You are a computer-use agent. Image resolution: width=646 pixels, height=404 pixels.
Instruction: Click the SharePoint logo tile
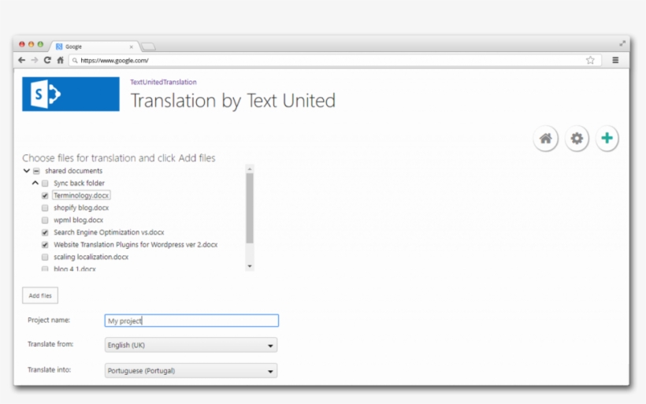71,94
